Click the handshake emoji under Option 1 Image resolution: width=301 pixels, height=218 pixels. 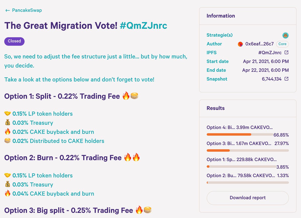coord(7,114)
